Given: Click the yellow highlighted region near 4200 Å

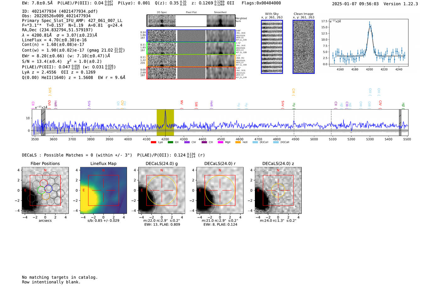Looking at the screenshot, I should [165, 122].
